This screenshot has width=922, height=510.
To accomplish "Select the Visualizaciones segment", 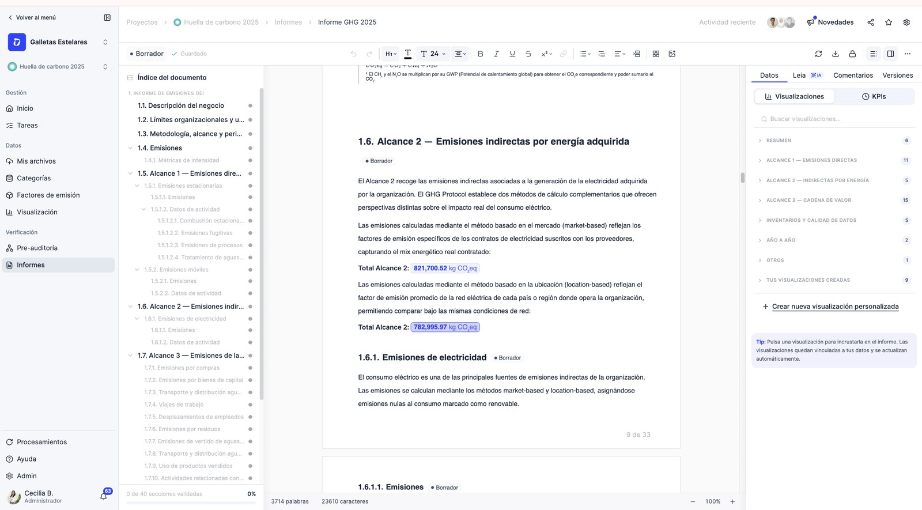I will point(794,96).
